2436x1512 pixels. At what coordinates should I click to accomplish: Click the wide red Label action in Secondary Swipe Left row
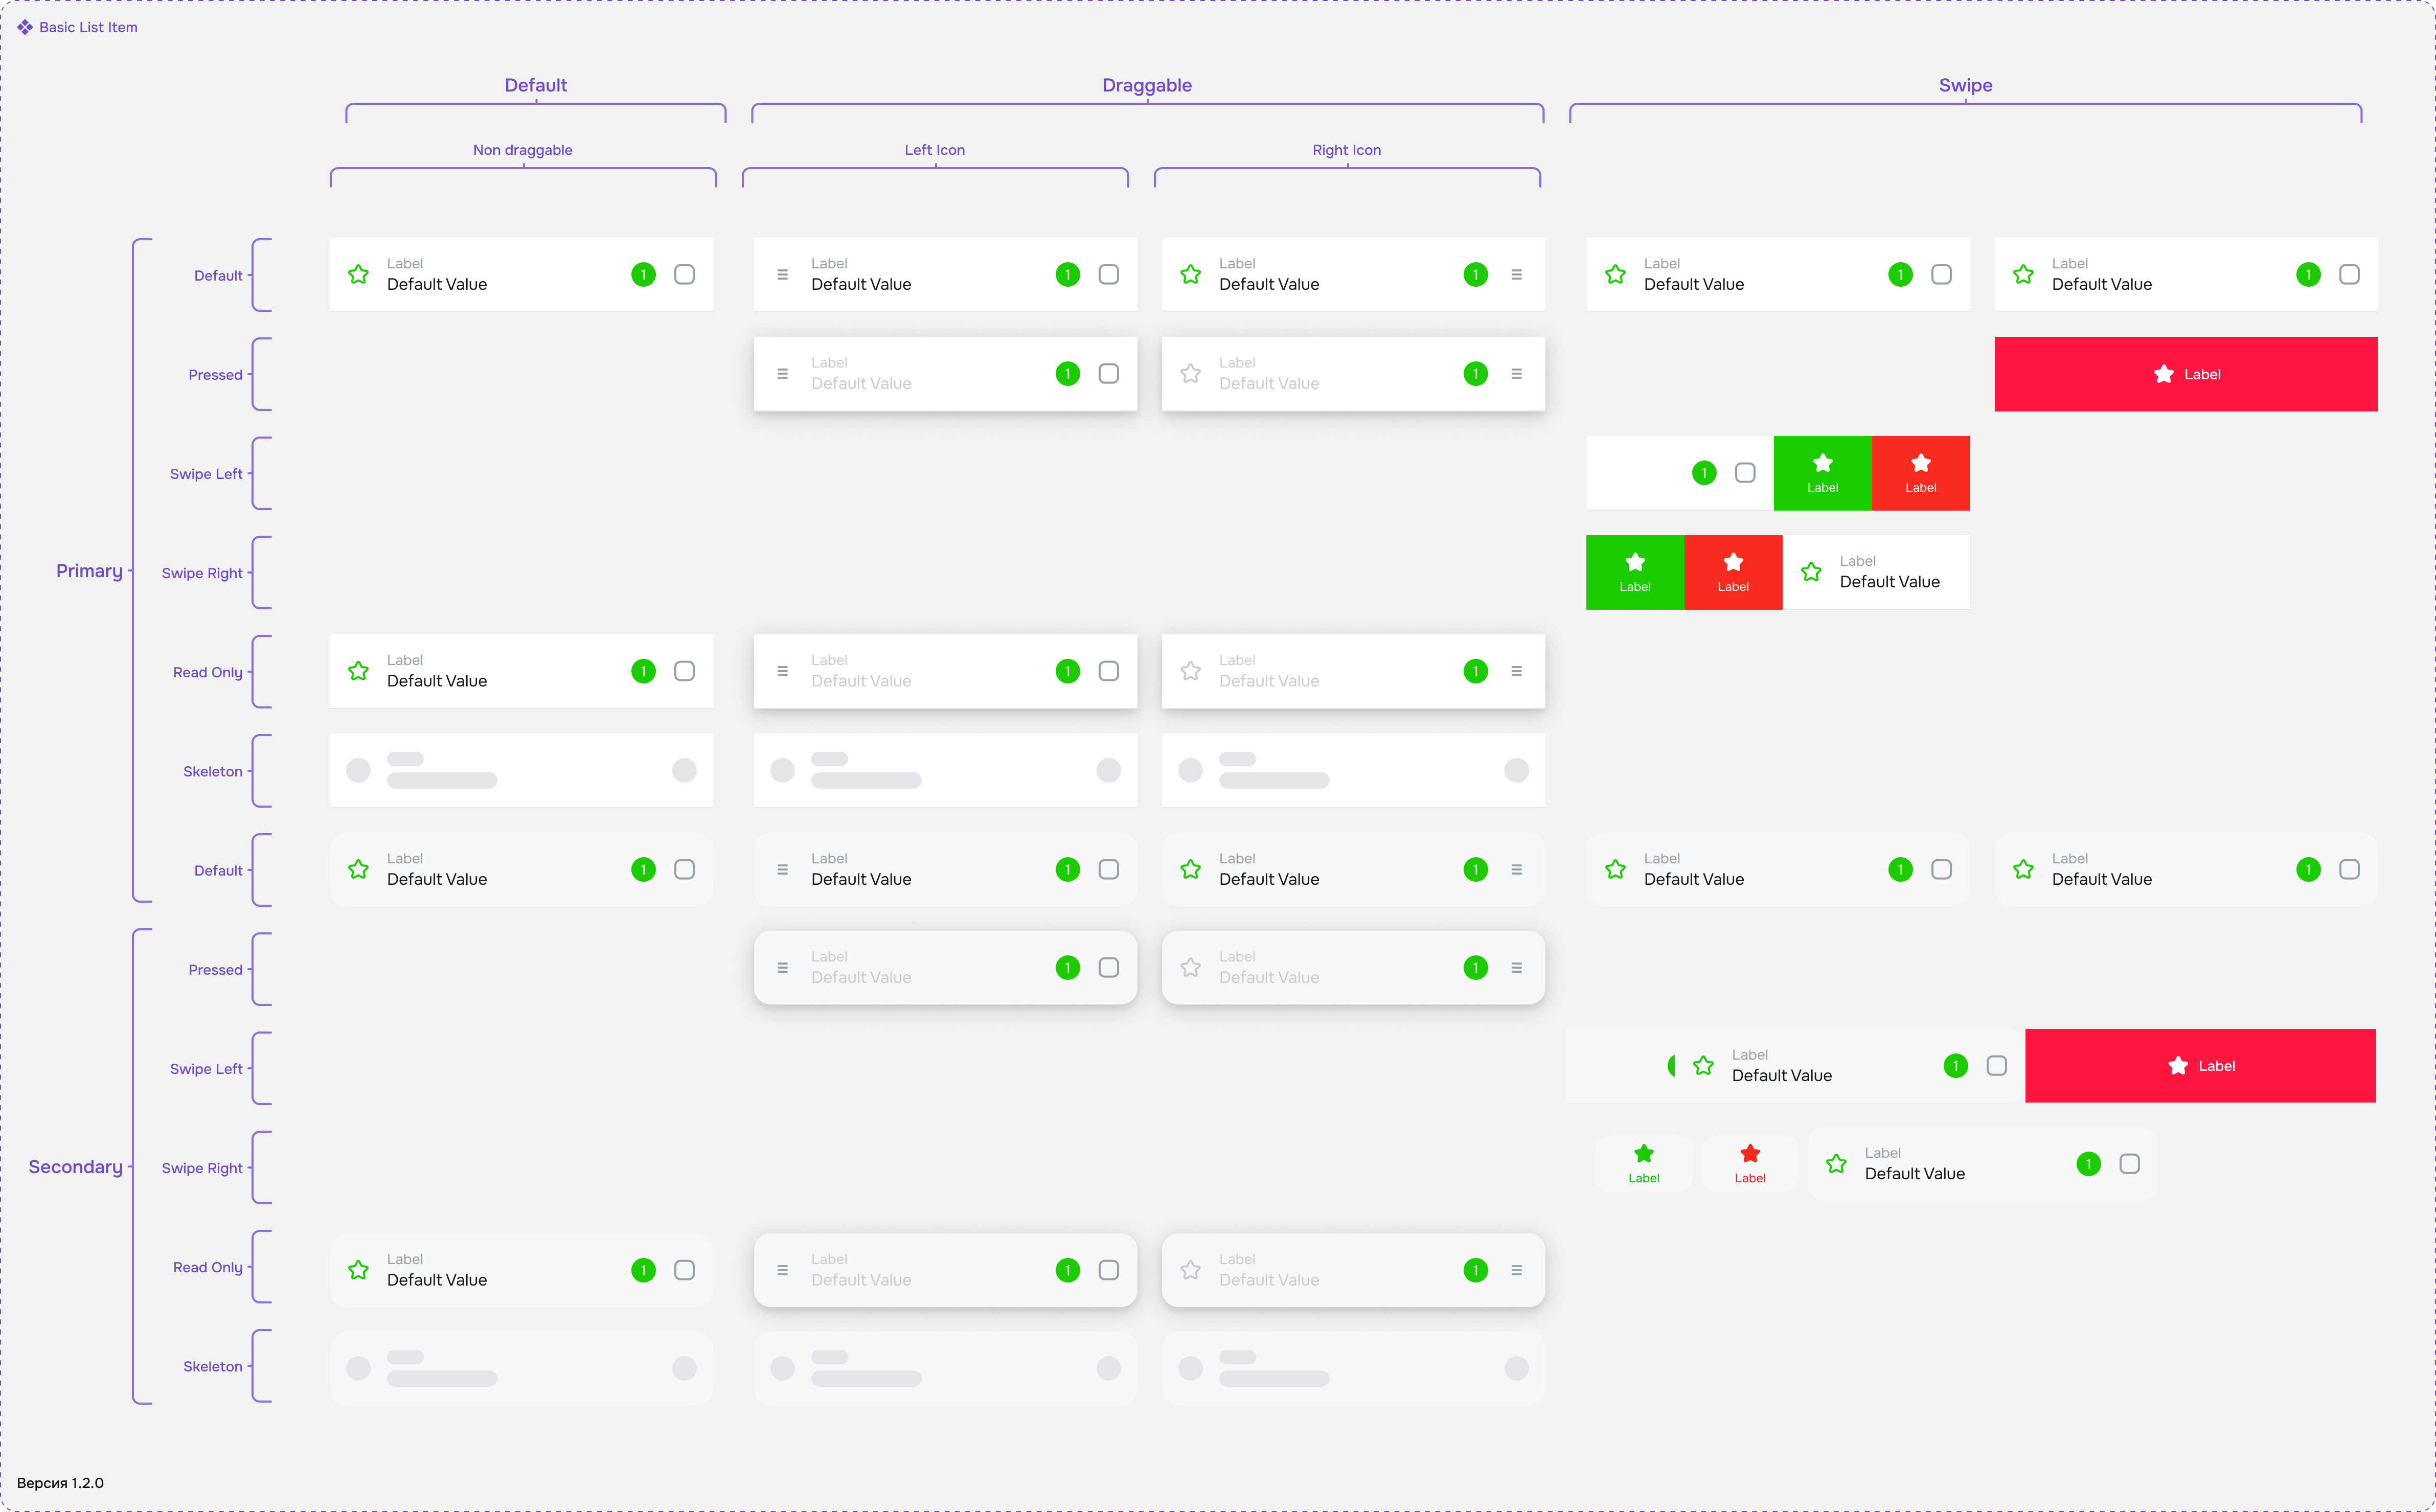coord(2200,1066)
